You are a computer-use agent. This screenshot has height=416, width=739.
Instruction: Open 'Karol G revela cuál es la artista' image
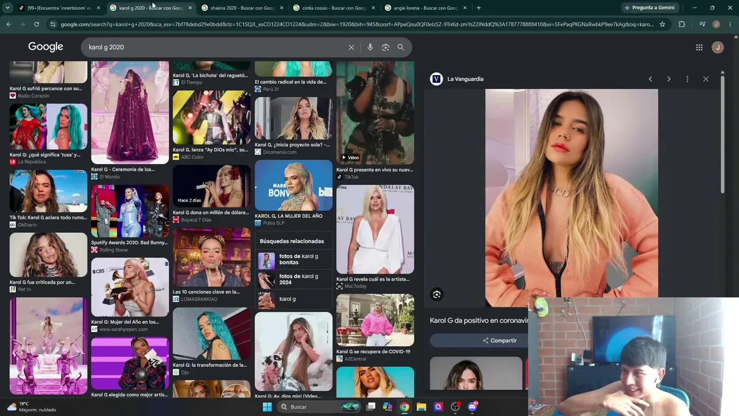tap(375, 229)
